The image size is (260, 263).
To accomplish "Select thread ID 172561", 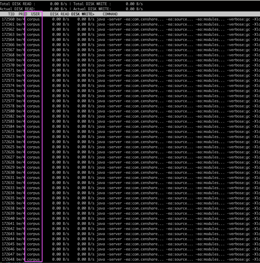I will [x=8, y=24].
